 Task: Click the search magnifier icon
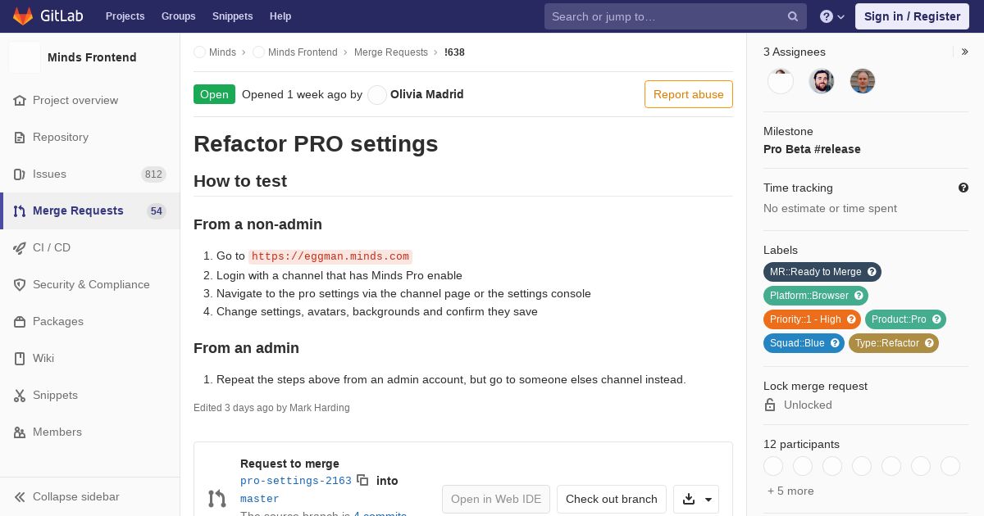793,16
